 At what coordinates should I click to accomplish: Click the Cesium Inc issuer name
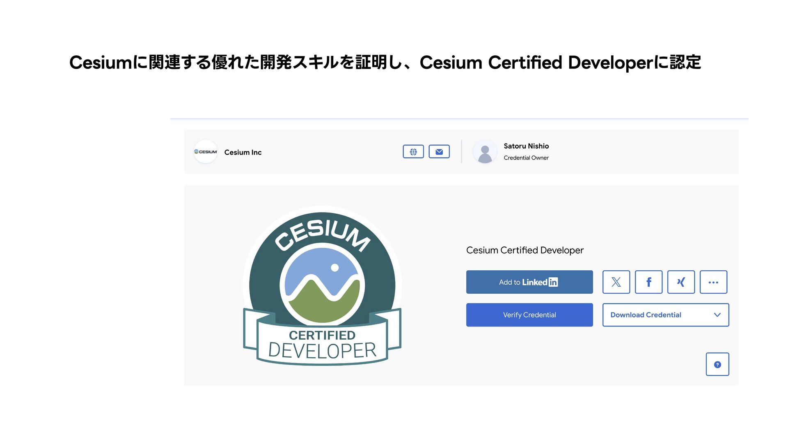243,152
